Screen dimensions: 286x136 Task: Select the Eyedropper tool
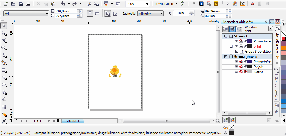(x=4, y=121)
